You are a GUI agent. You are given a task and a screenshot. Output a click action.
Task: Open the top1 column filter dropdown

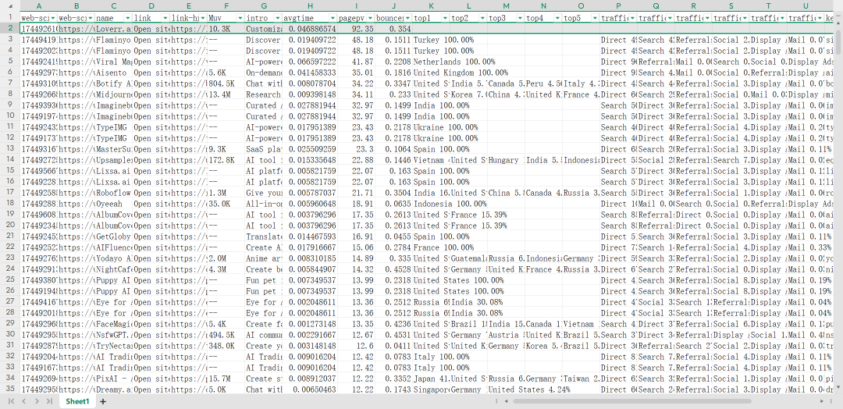tap(445, 18)
